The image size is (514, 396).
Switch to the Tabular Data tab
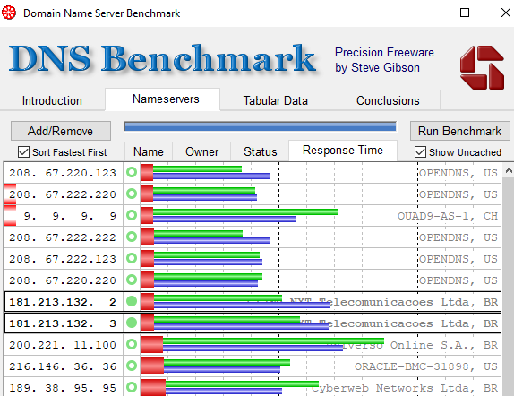pos(276,100)
